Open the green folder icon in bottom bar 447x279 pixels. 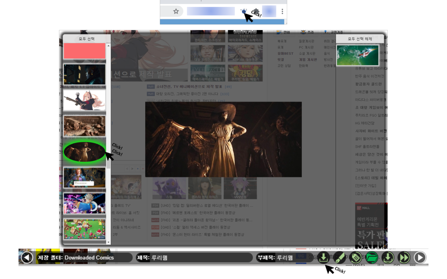[x=372, y=258]
